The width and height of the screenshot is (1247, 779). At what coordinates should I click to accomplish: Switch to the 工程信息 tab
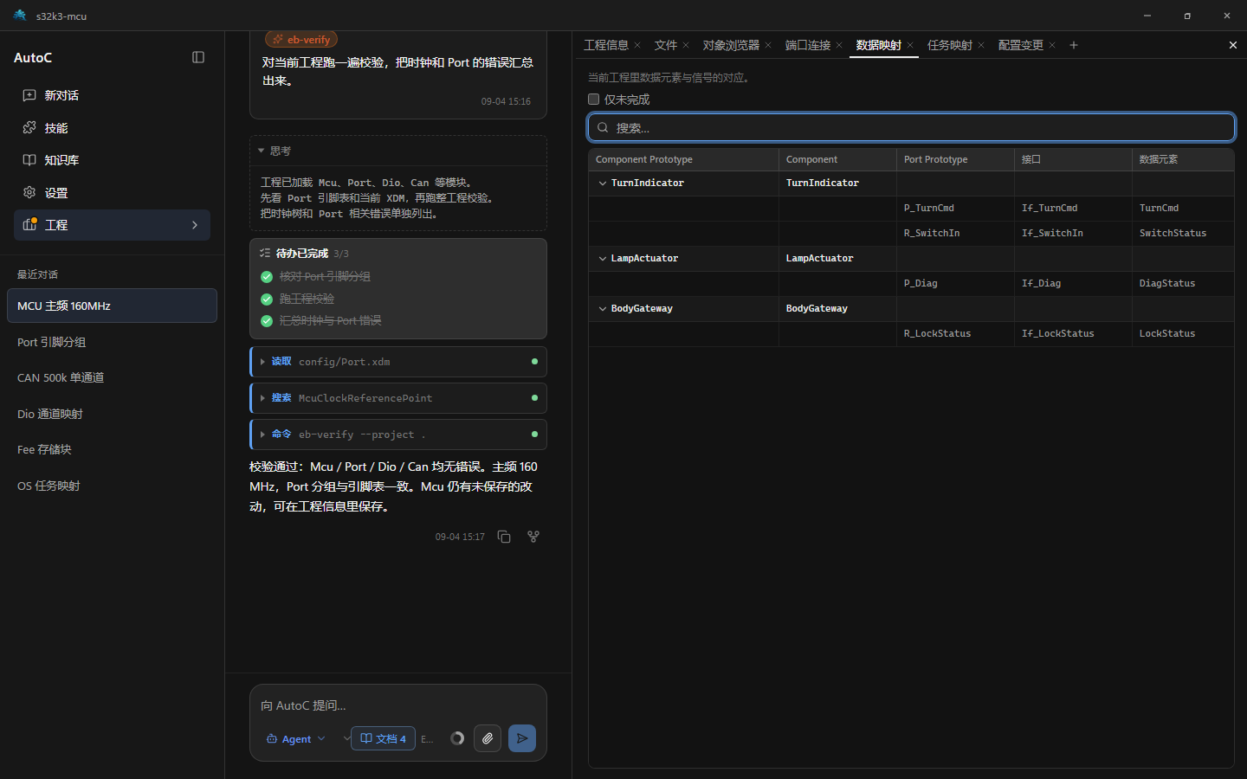[x=606, y=45]
